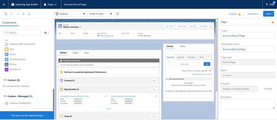Open the Desktop form factor dropdown
Viewport: 277px width, 120px height.
coord(70,14)
